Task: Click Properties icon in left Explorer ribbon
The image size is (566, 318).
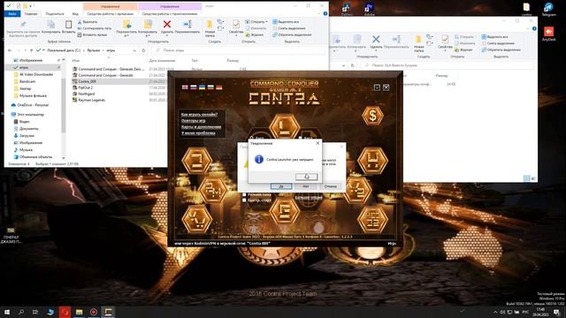Action: point(236,25)
